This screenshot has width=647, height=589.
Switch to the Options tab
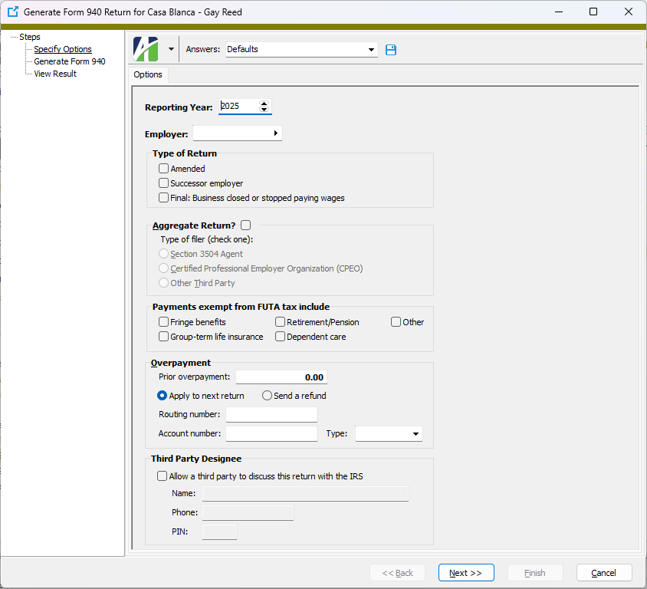[148, 74]
